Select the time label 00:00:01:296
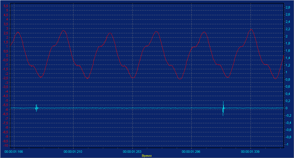The height and width of the screenshot is (158, 294). click(191, 152)
